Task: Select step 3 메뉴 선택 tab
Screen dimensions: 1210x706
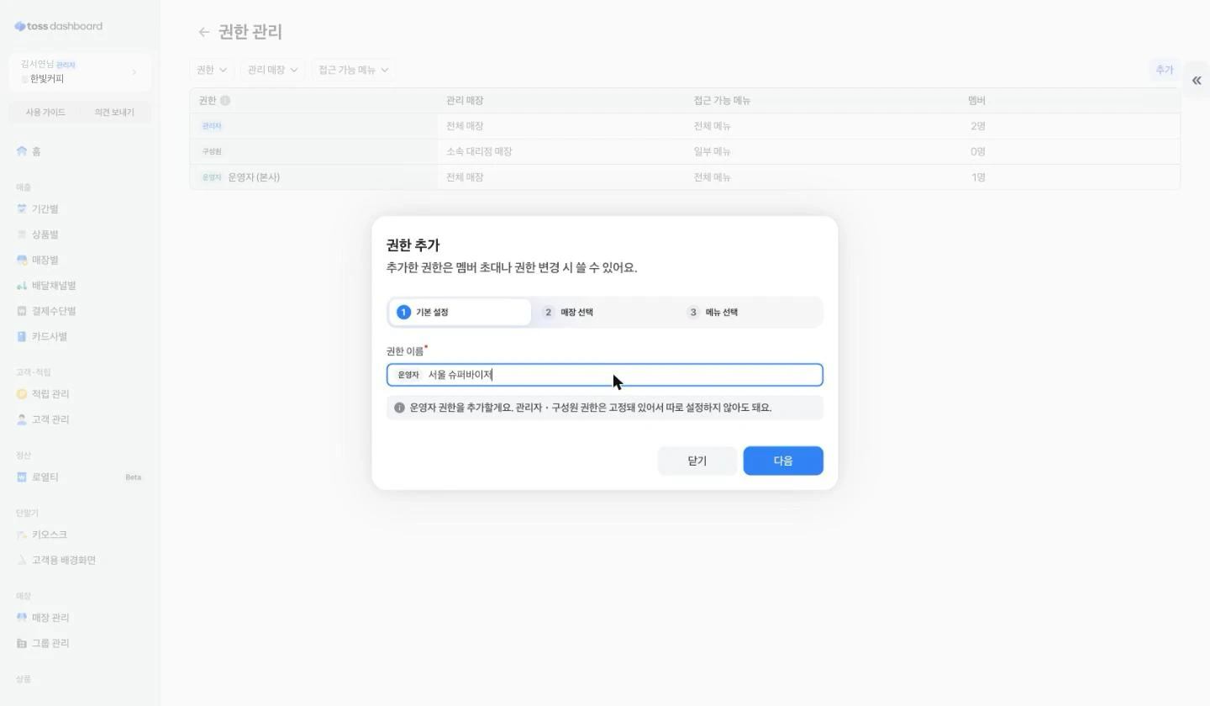Action: click(x=750, y=312)
